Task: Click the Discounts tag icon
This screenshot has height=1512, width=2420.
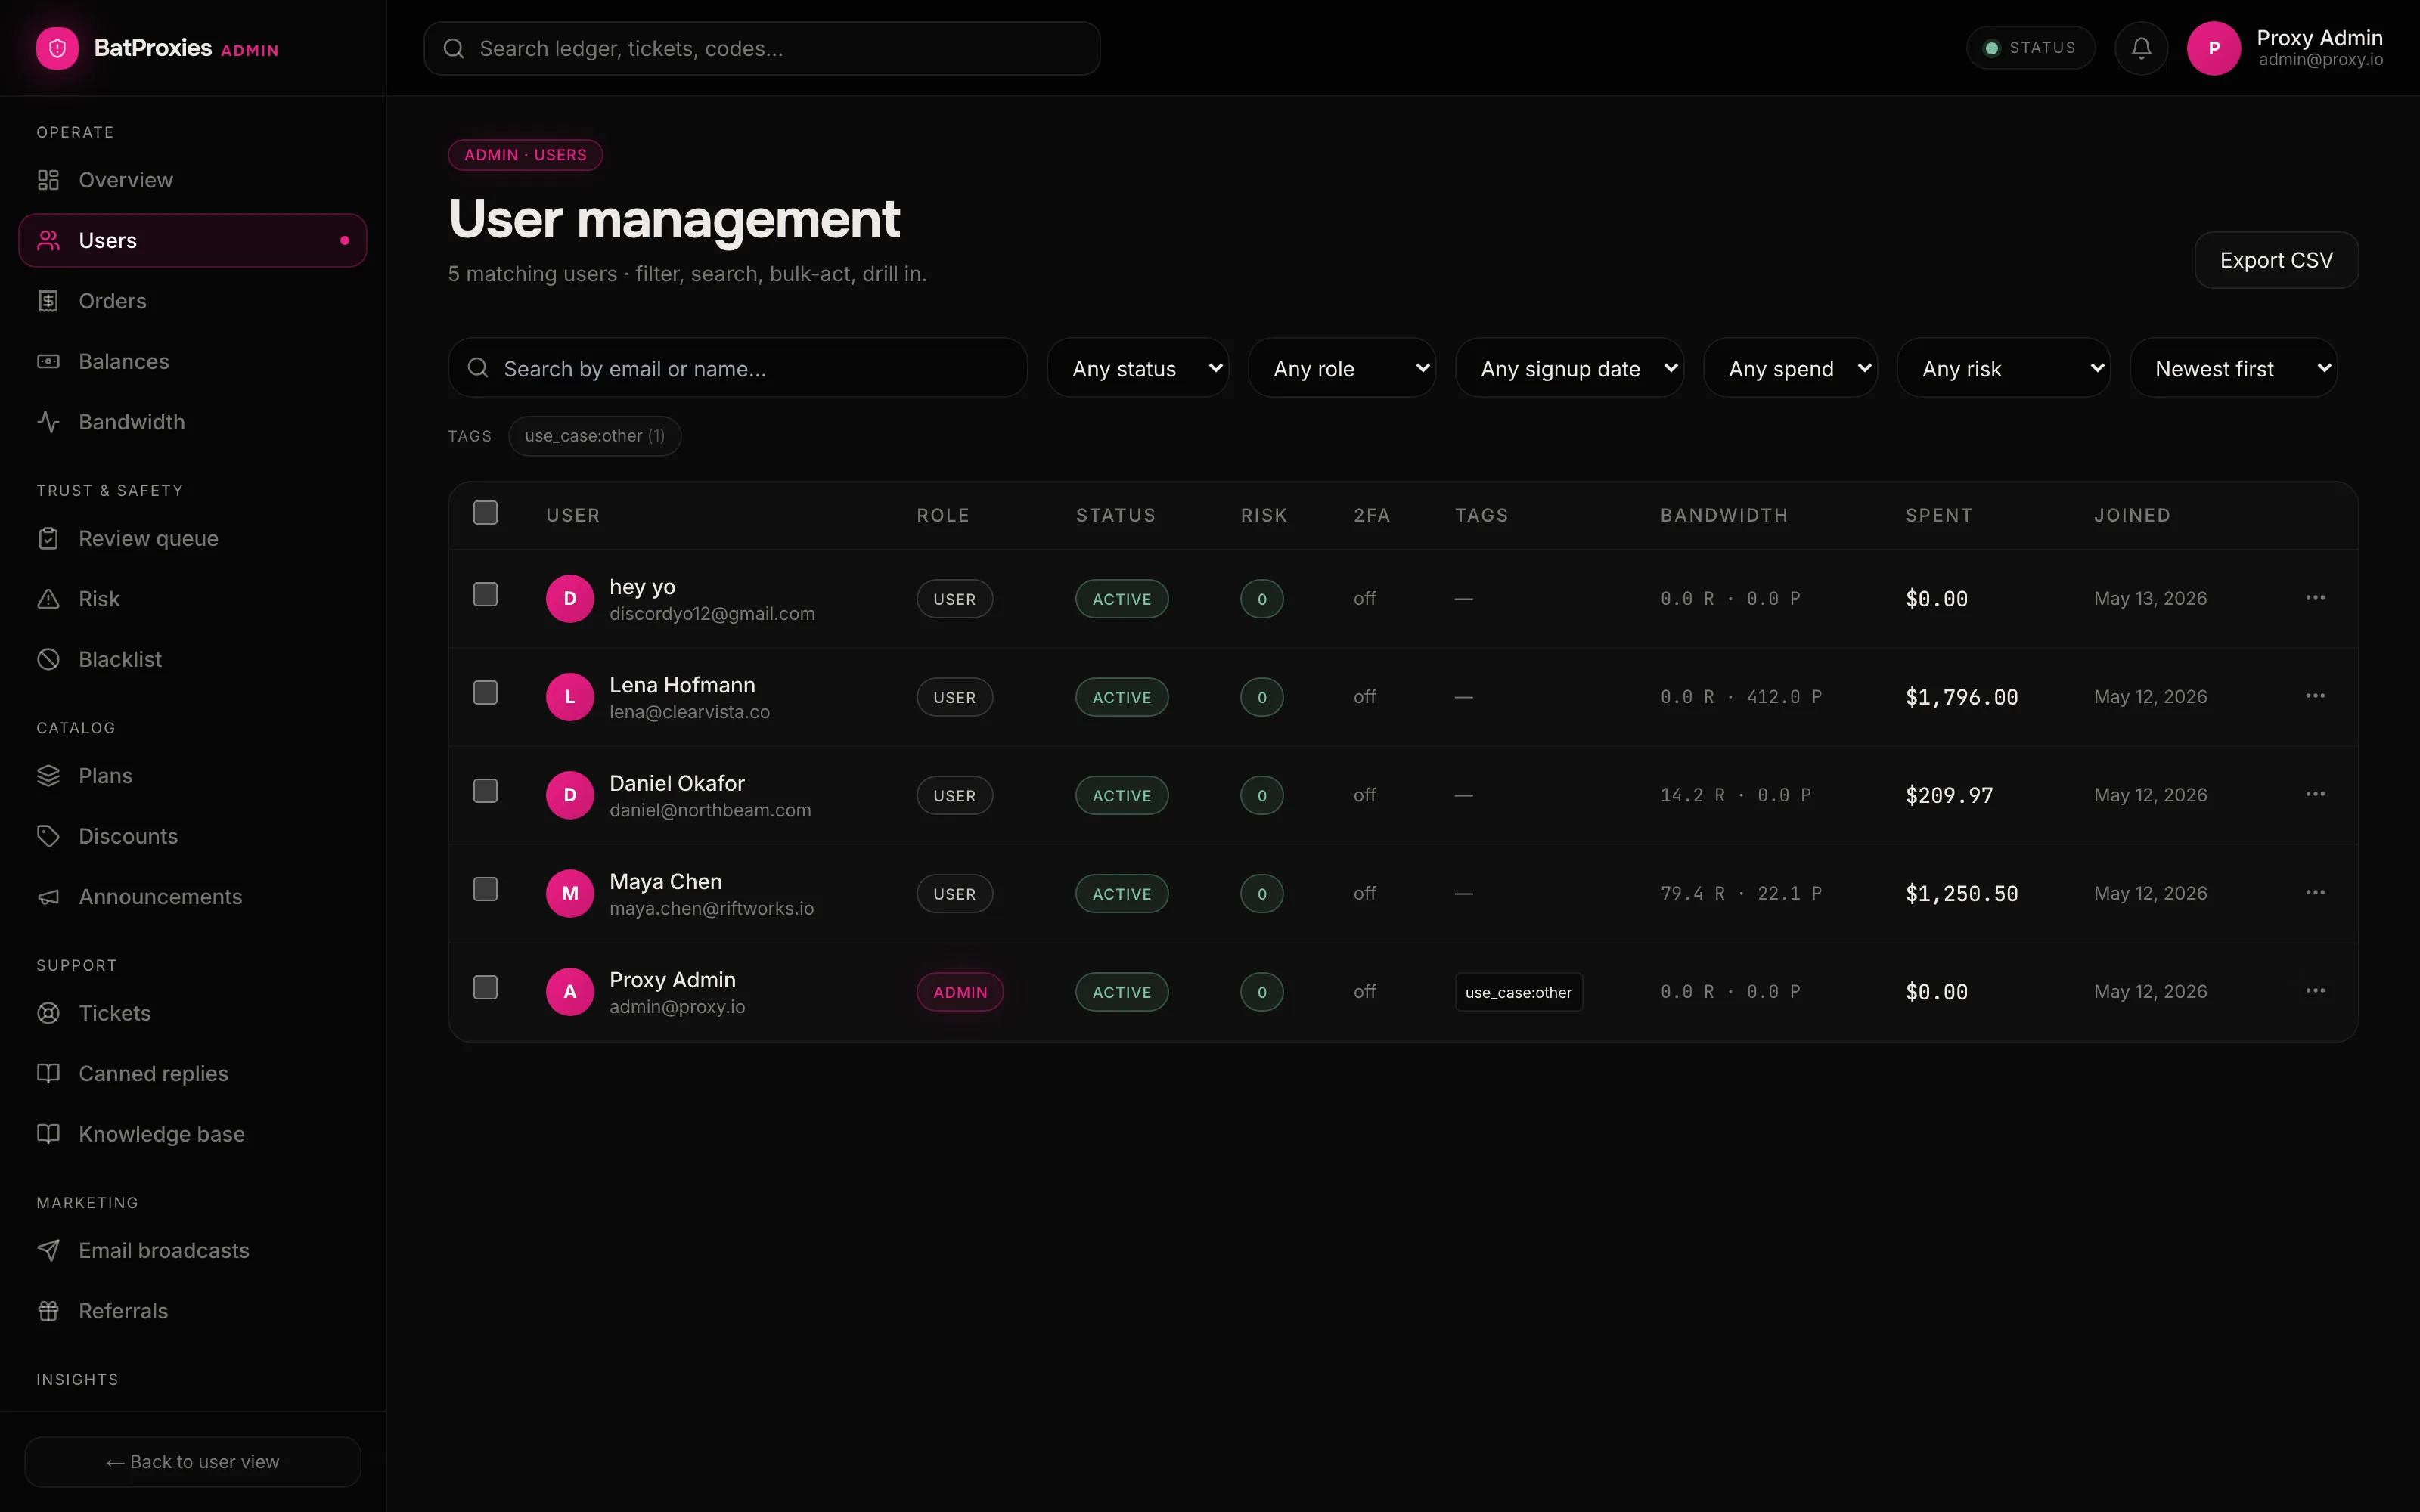Action: 48,836
